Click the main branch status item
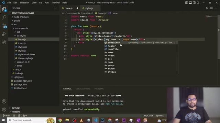This screenshot has width=220, height=123. click(x=6, y=115)
